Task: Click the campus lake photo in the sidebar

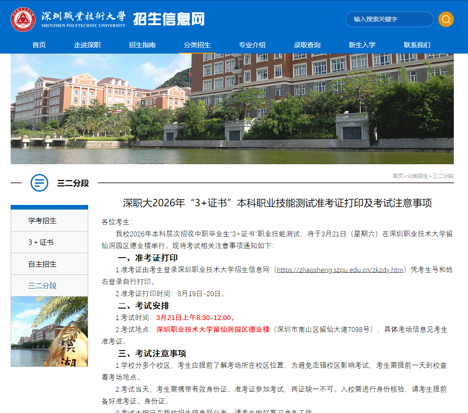Action: (x=49, y=332)
